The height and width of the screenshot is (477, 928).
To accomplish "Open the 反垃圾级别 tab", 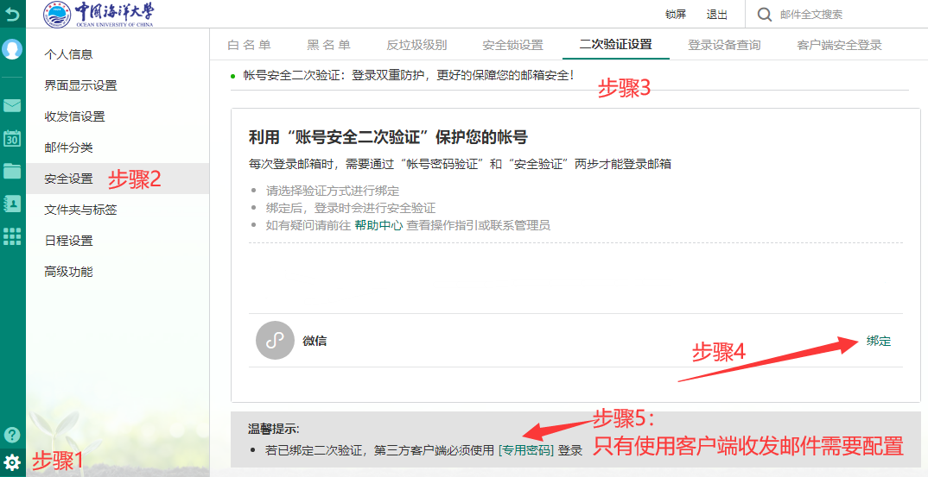I will coord(416,45).
